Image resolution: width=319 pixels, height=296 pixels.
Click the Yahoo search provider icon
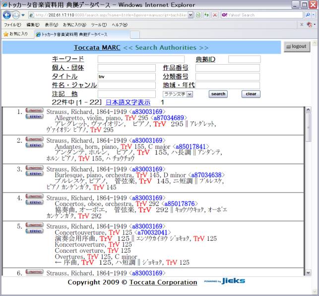coord(224,15)
